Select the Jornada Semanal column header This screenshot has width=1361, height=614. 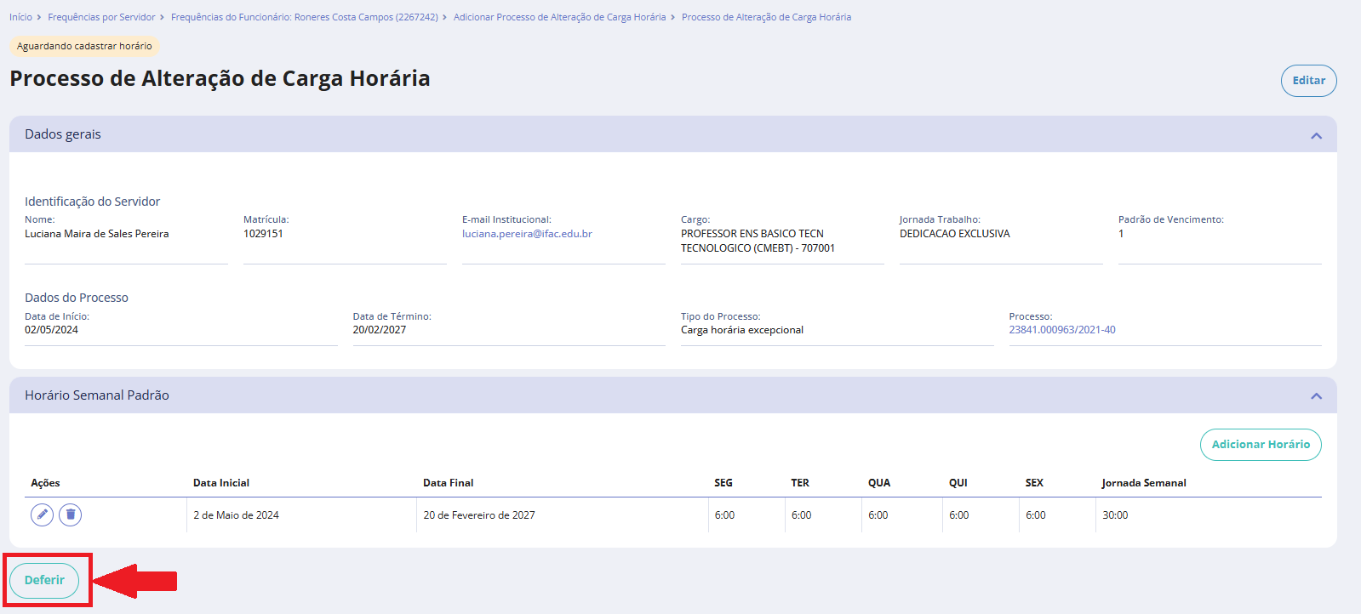pos(1143,483)
